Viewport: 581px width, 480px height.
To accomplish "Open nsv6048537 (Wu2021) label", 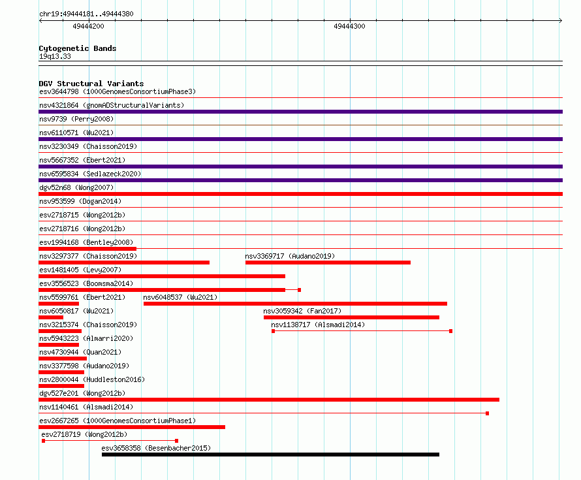I will click(x=180, y=297).
